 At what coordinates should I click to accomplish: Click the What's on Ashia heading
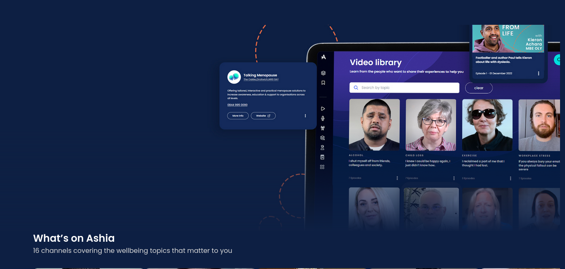tap(74, 238)
